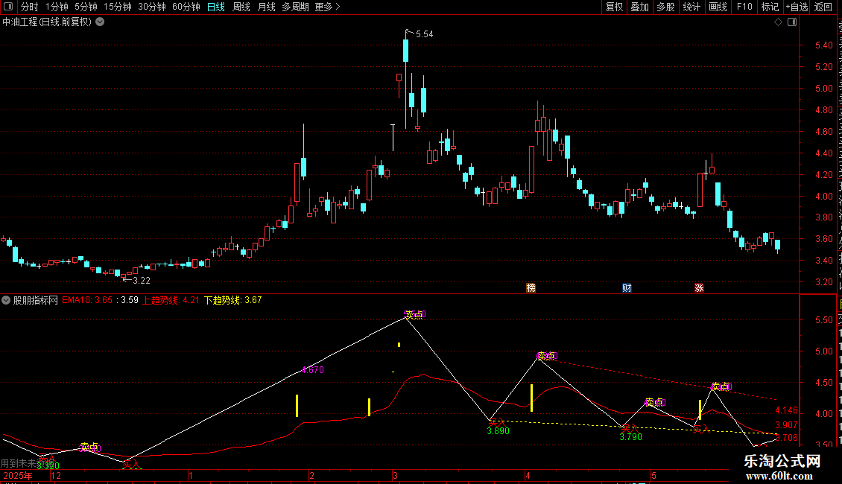
Task: Click the 5.54 high price label
Action: coord(424,34)
